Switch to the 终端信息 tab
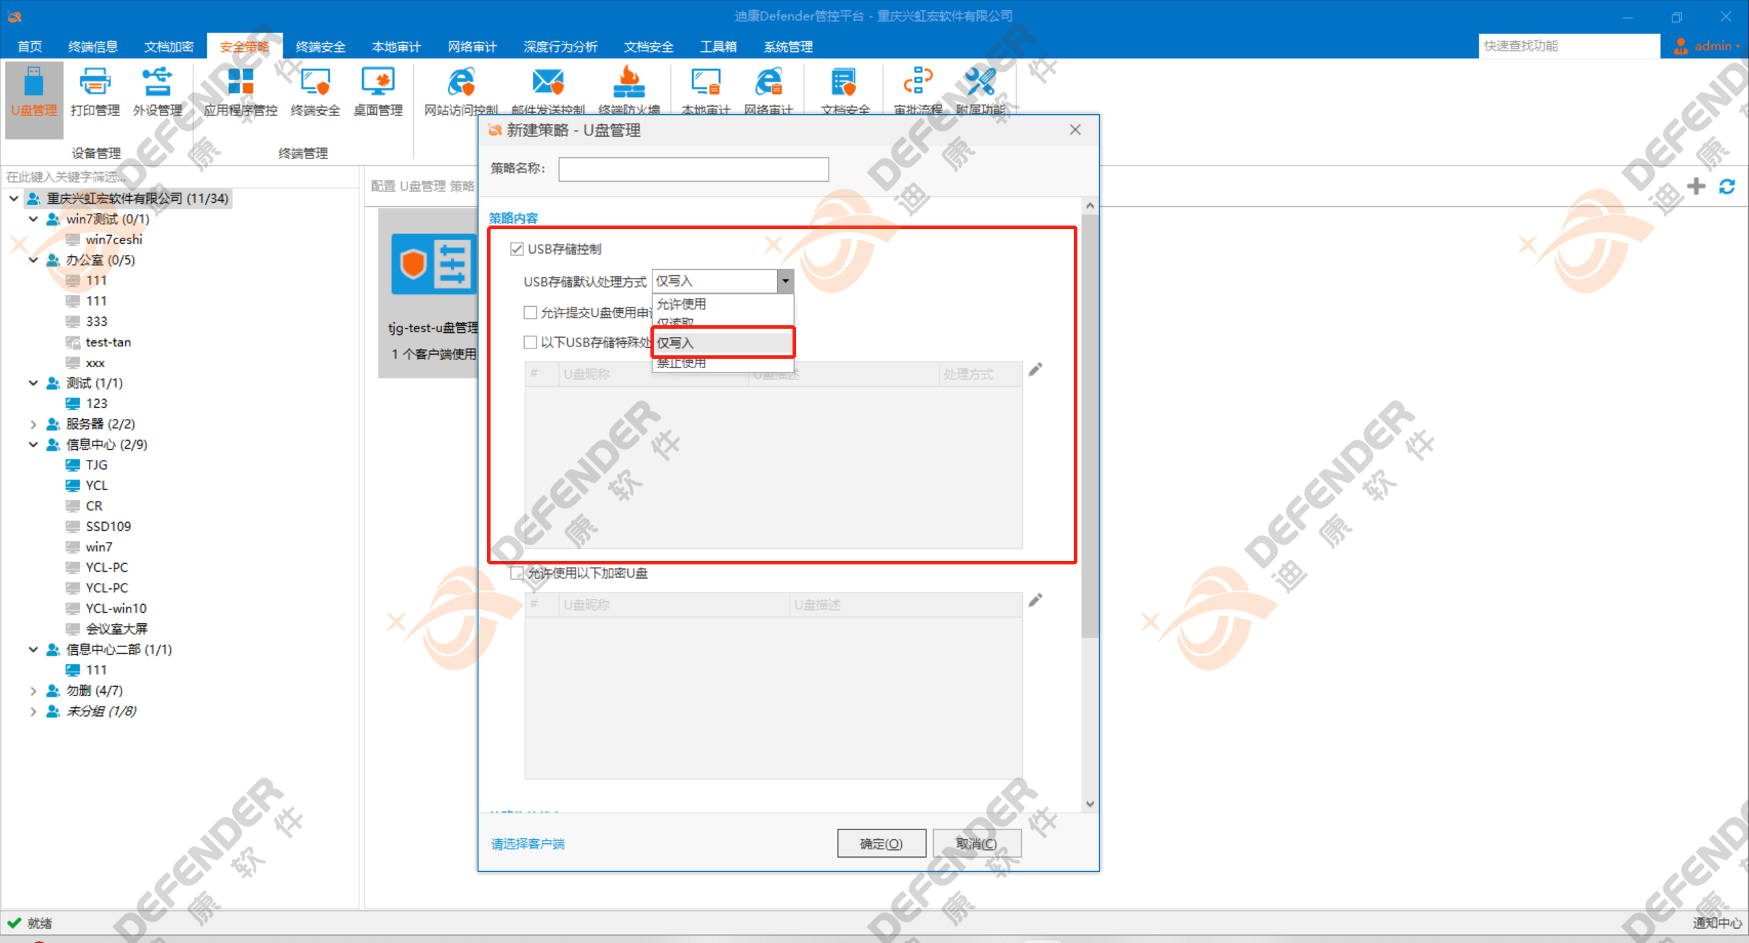This screenshot has width=1749, height=943. pos(93,46)
